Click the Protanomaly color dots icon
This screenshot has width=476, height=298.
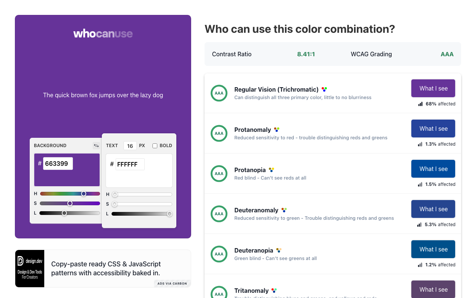click(x=277, y=130)
